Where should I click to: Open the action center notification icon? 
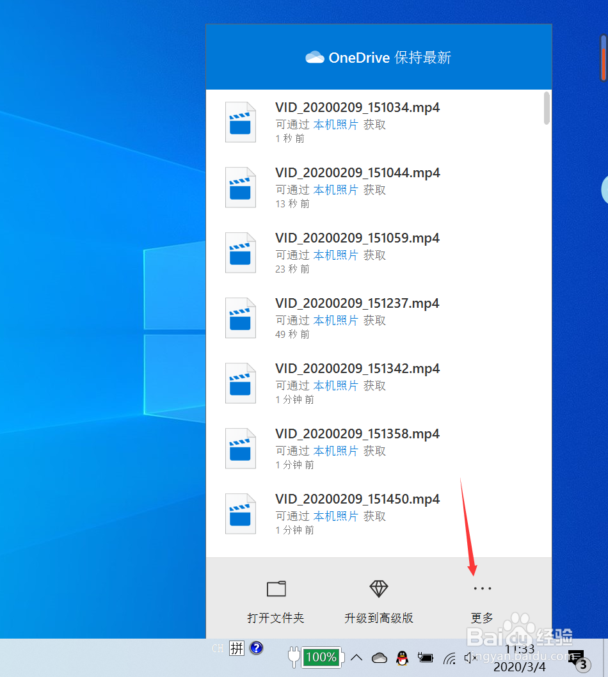click(x=579, y=660)
